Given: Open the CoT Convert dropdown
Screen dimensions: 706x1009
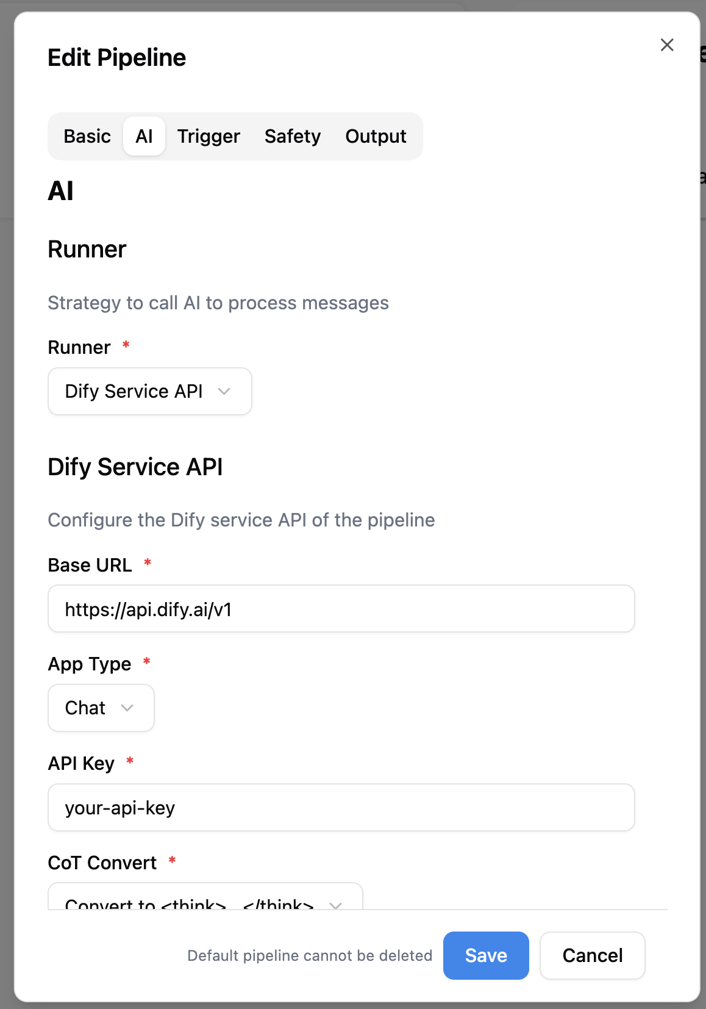Looking at the screenshot, I should 205,897.
